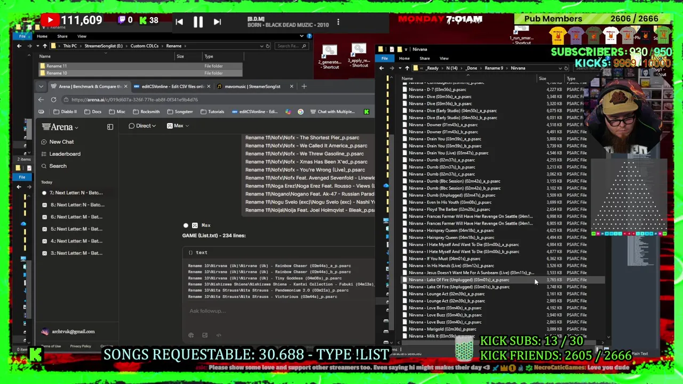Start a New Chat in Arena

[58, 142]
